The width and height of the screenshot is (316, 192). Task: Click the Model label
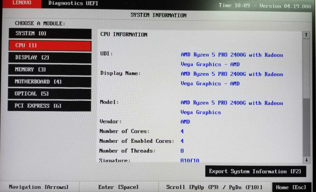[x=109, y=102]
